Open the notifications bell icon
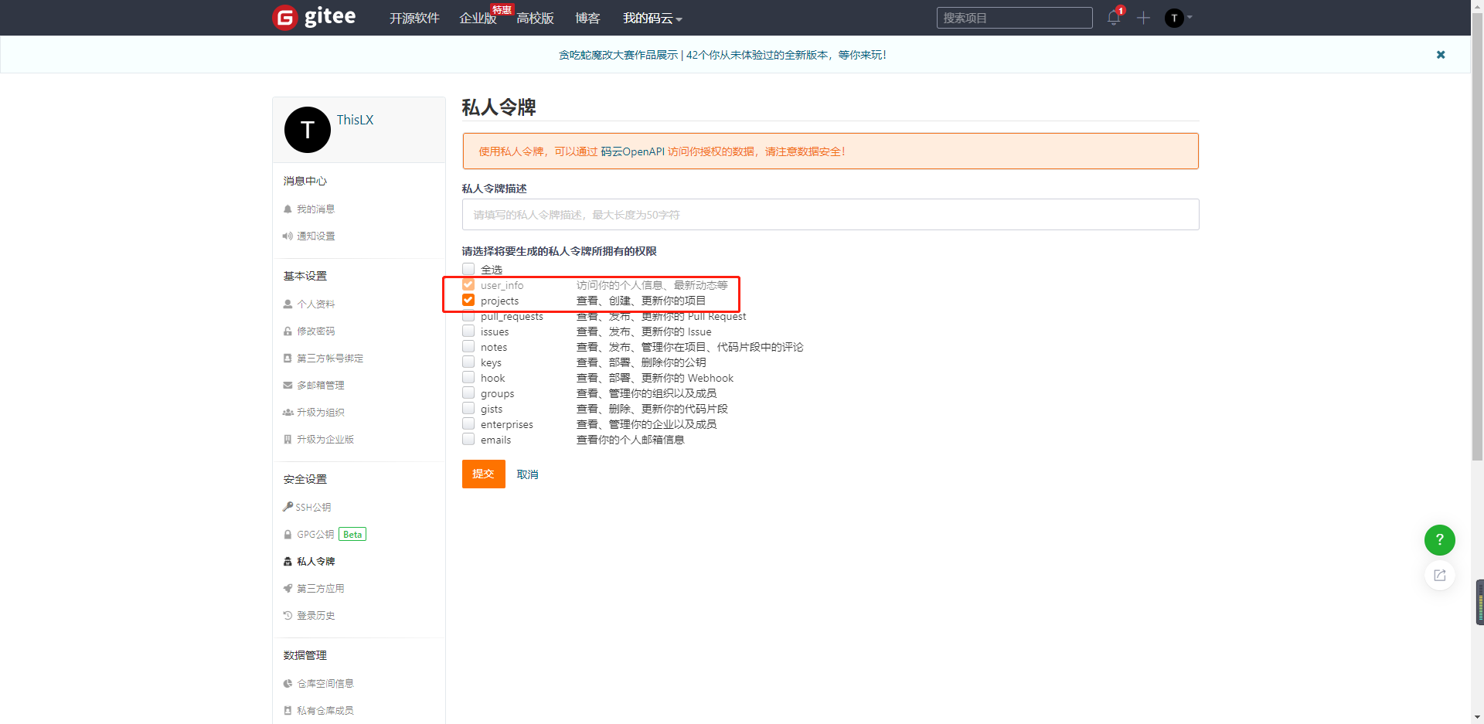The width and height of the screenshot is (1484, 724). (x=1114, y=17)
